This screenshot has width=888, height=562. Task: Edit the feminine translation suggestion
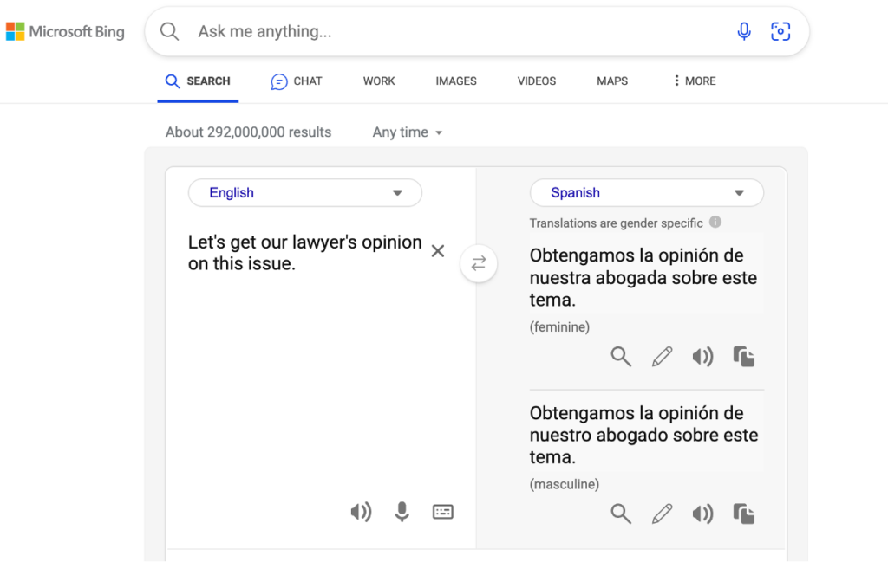(x=662, y=356)
